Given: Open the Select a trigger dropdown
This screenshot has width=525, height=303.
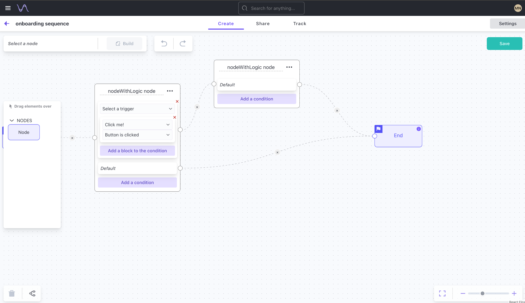Looking at the screenshot, I should [137, 109].
